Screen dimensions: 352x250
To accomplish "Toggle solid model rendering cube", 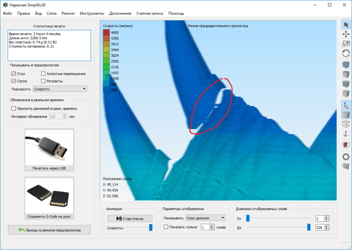I will coord(346,114).
